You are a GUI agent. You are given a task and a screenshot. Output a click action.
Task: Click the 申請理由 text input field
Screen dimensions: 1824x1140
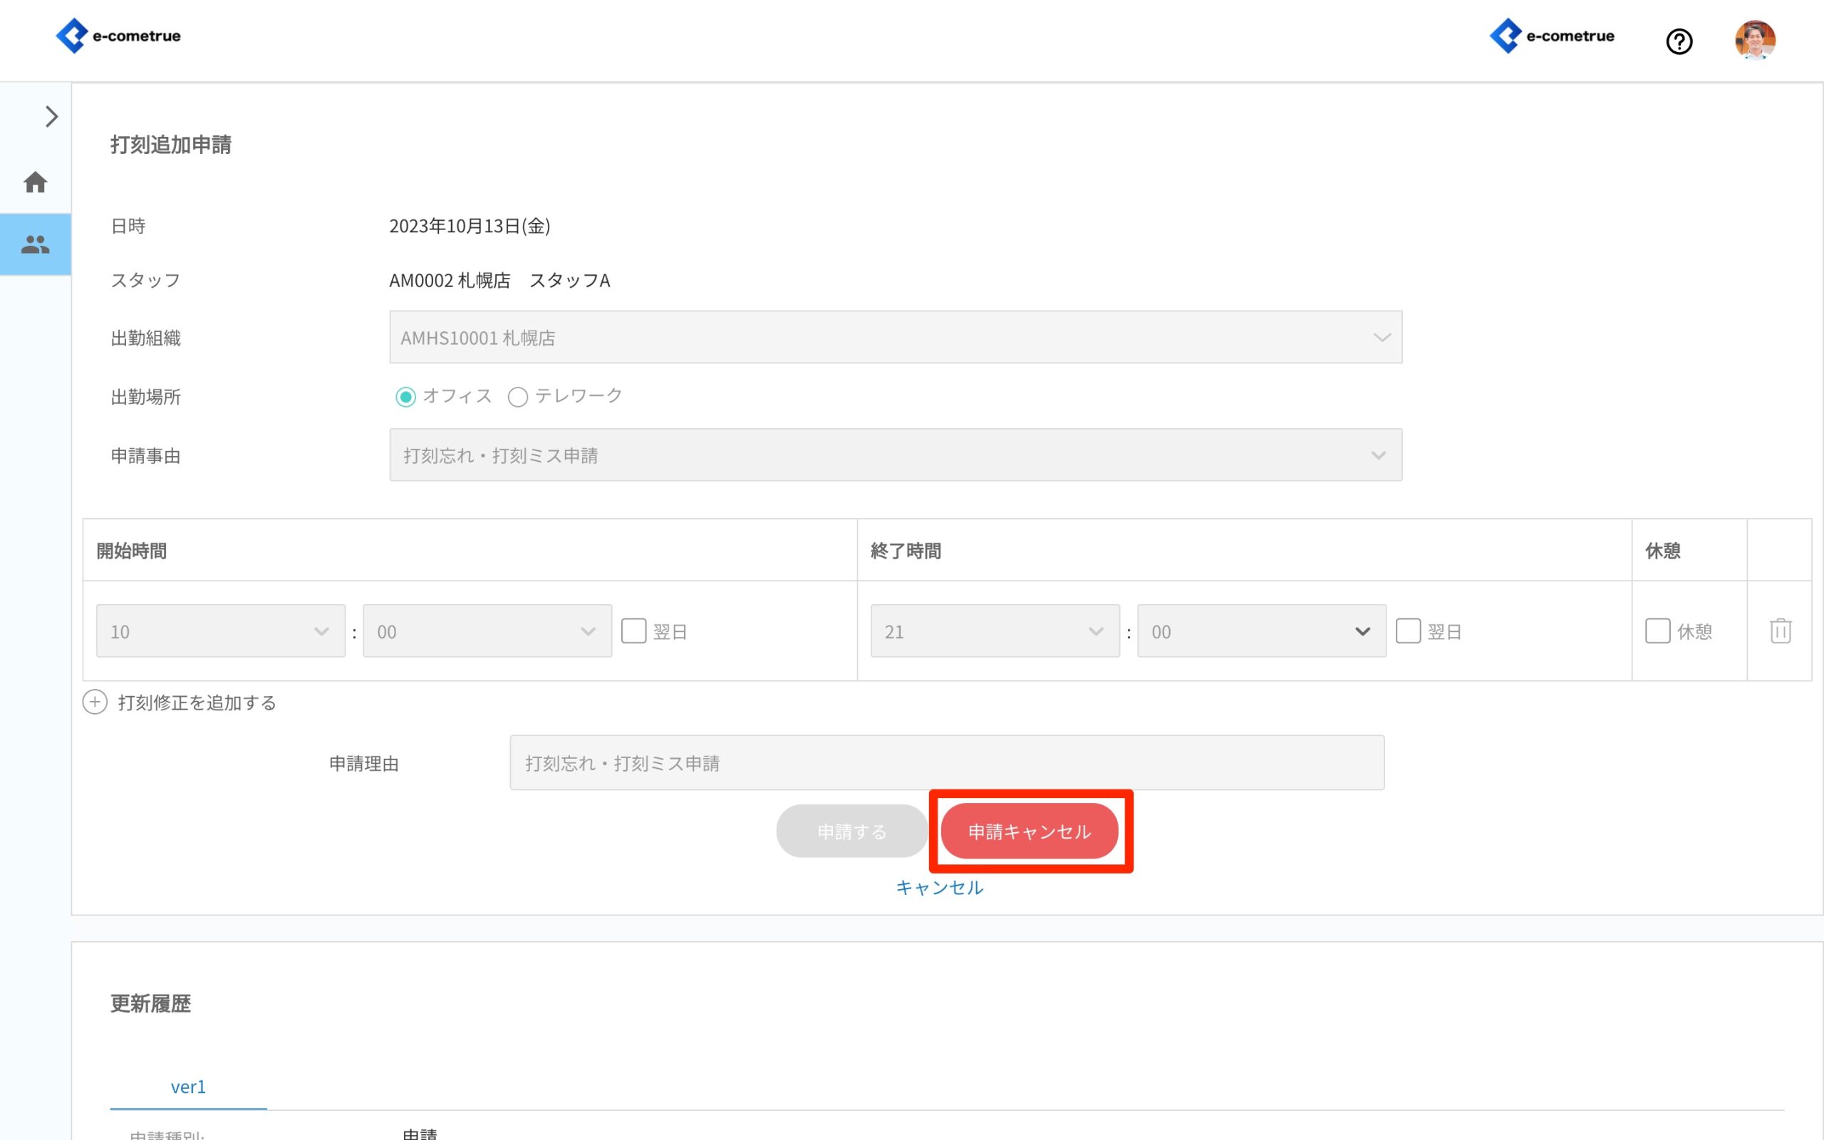[x=946, y=763]
